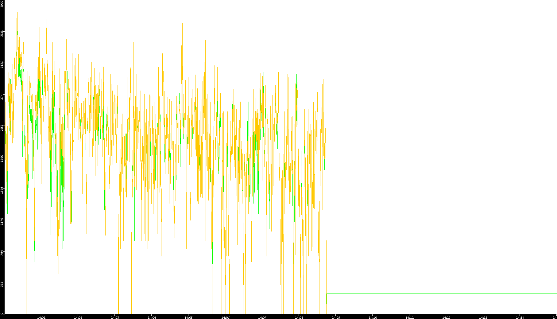Click the 14:01 time label on the axis

tap(41, 317)
